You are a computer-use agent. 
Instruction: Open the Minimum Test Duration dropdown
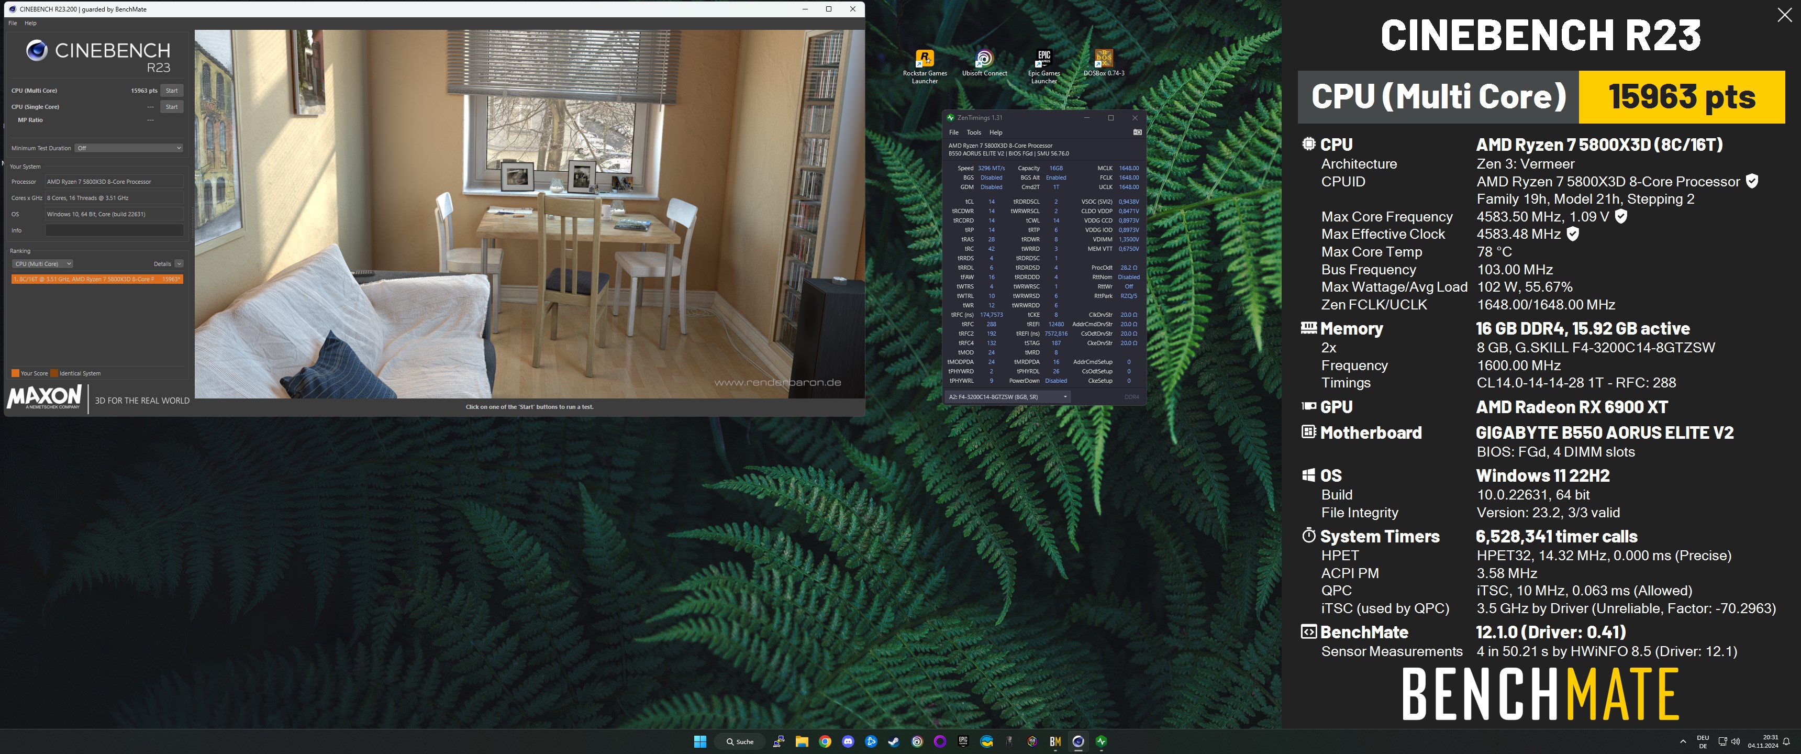click(x=129, y=148)
